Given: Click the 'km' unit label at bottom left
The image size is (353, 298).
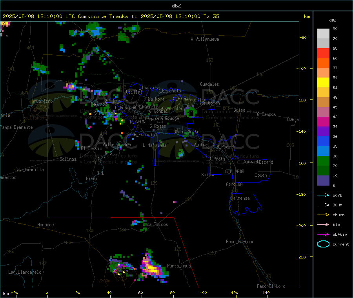Looking at the screenshot, I should click(5, 294).
